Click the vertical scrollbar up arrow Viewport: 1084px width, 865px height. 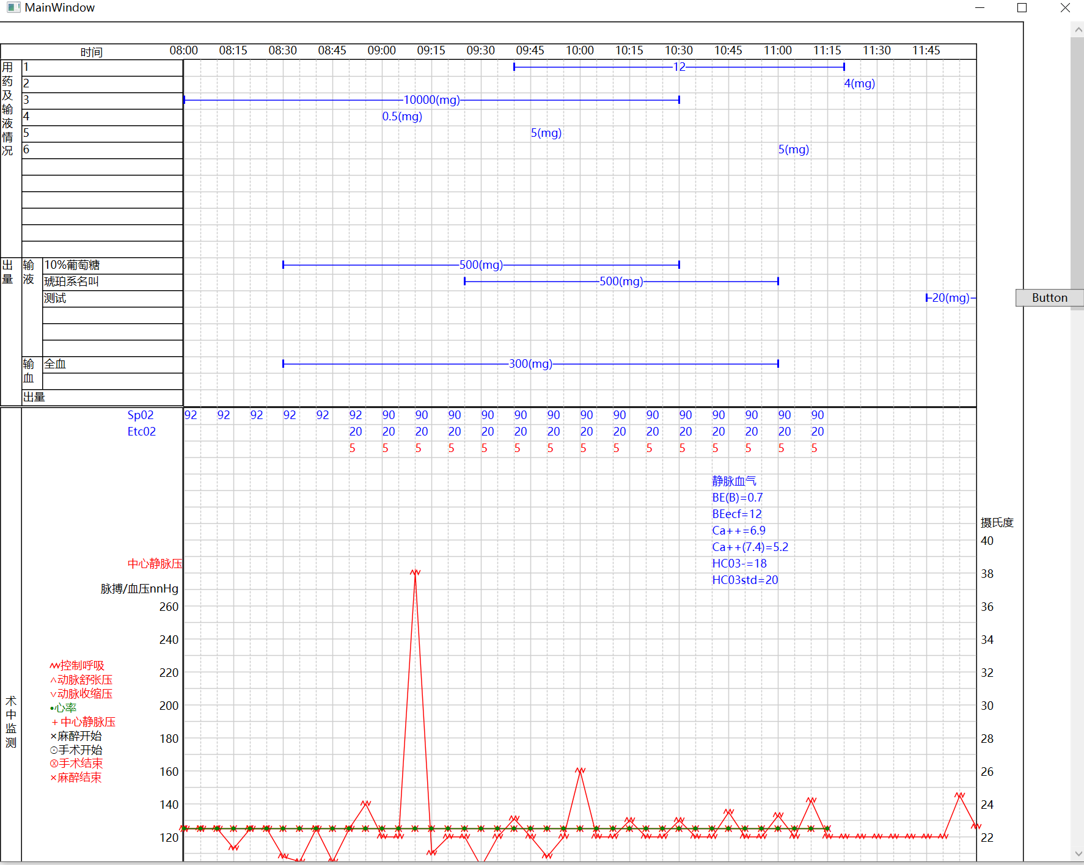point(1078,29)
